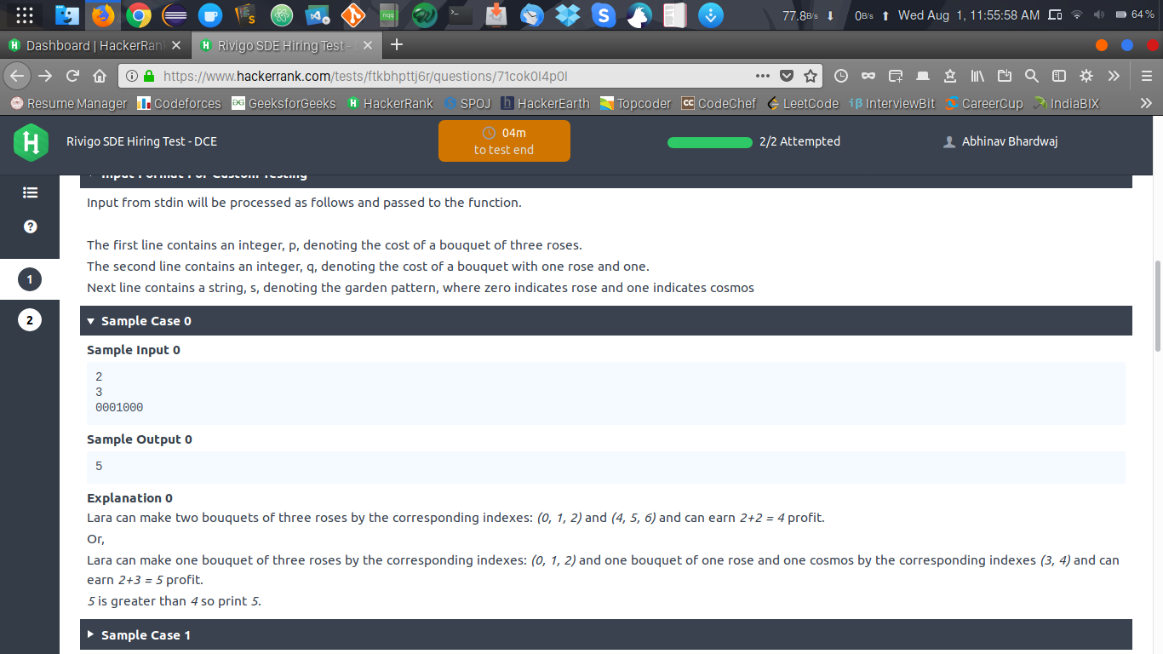Click the toolbar search magnifier icon
Image resolution: width=1163 pixels, height=654 pixels.
click(1032, 76)
